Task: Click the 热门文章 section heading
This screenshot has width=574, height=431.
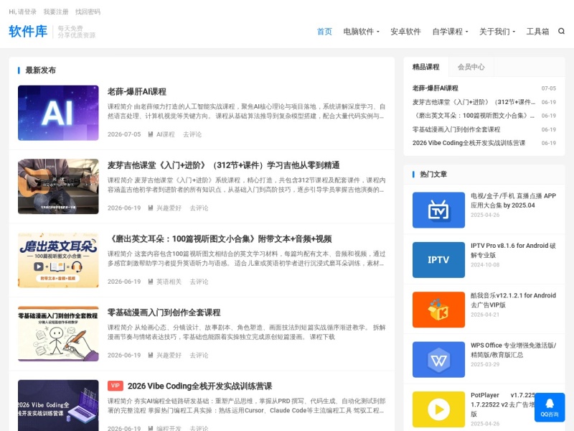Action: tap(433, 174)
